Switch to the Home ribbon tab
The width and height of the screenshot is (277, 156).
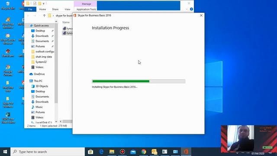click(42, 9)
